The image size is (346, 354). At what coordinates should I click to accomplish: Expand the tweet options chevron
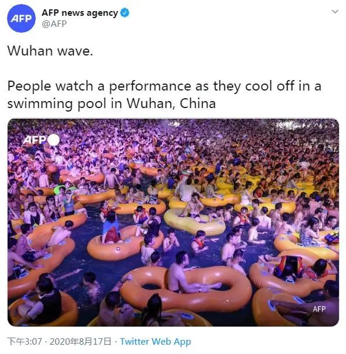coord(335,12)
